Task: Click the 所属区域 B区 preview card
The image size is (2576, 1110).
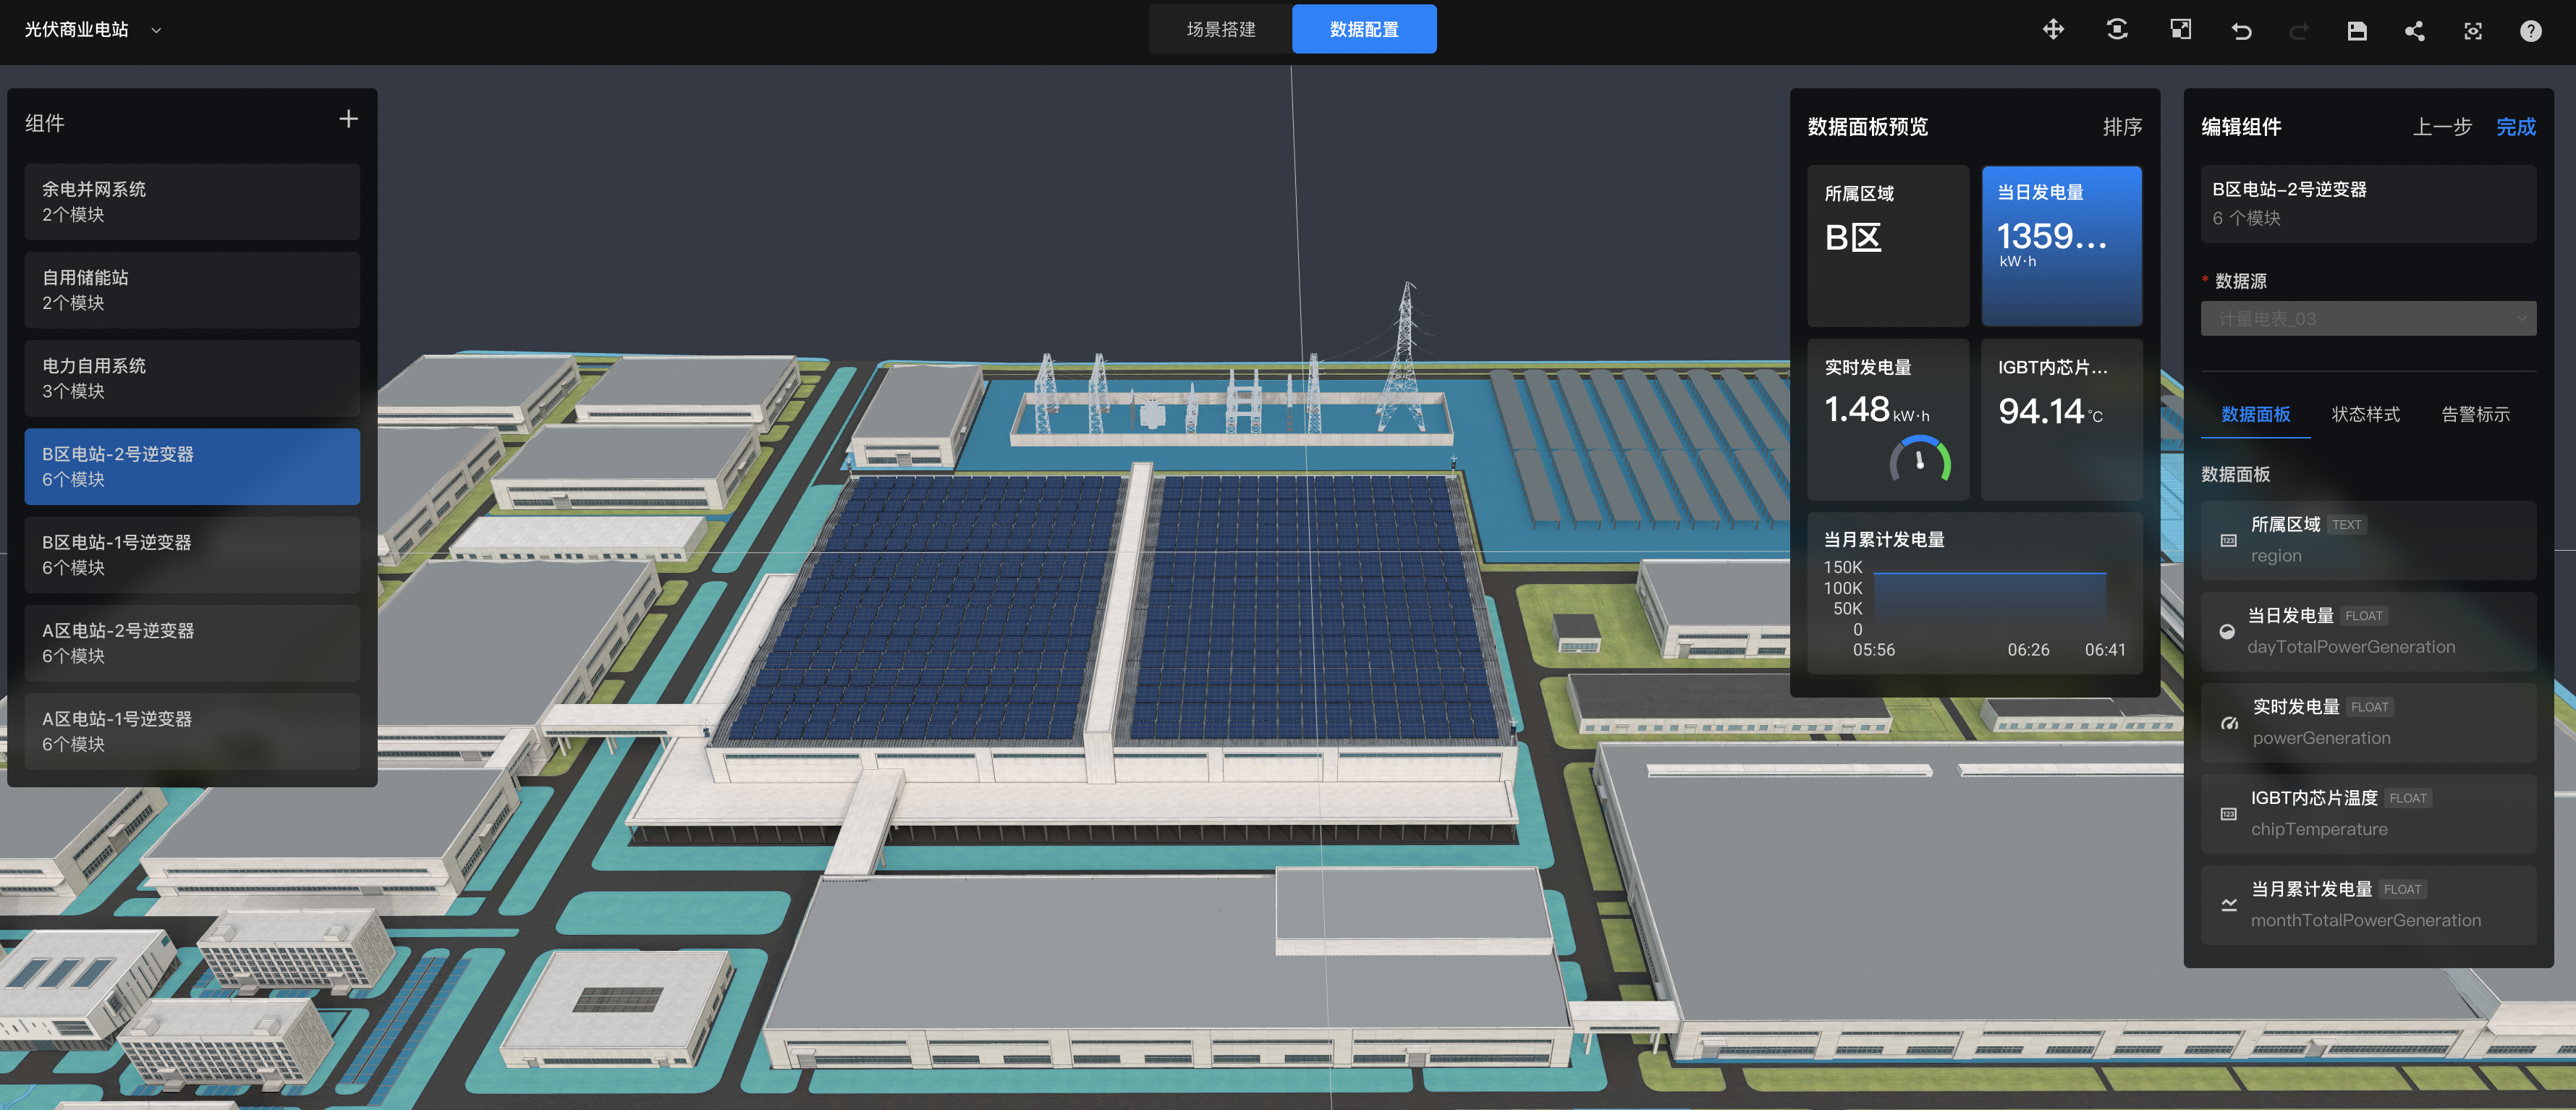Action: pyautogui.click(x=1888, y=246)
